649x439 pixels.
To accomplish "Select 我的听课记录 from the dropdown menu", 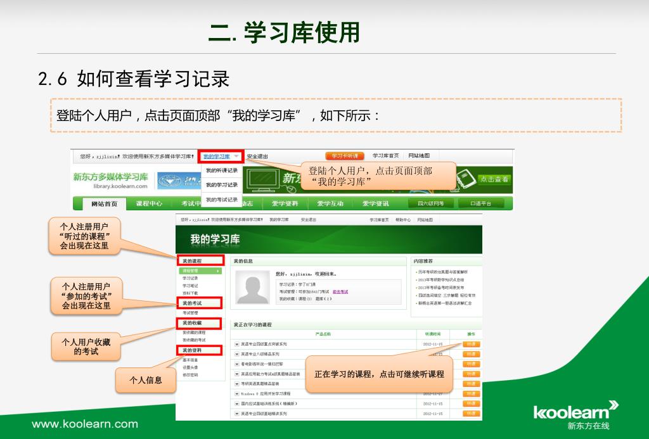I will pos(222,170).
